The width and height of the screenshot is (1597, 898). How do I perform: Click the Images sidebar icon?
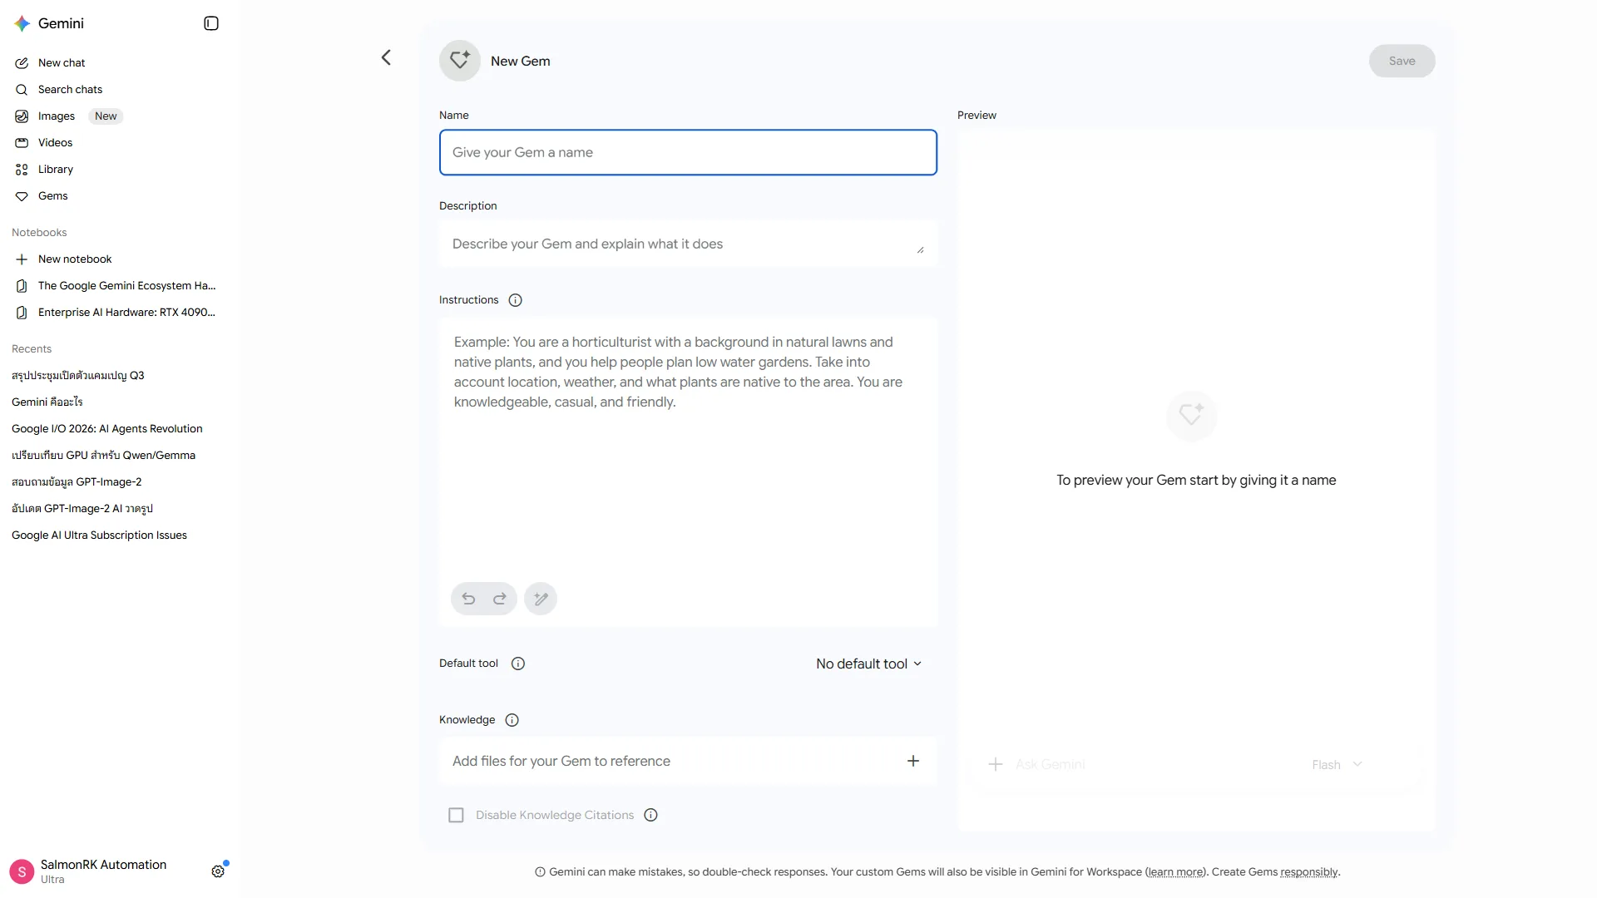22,116
